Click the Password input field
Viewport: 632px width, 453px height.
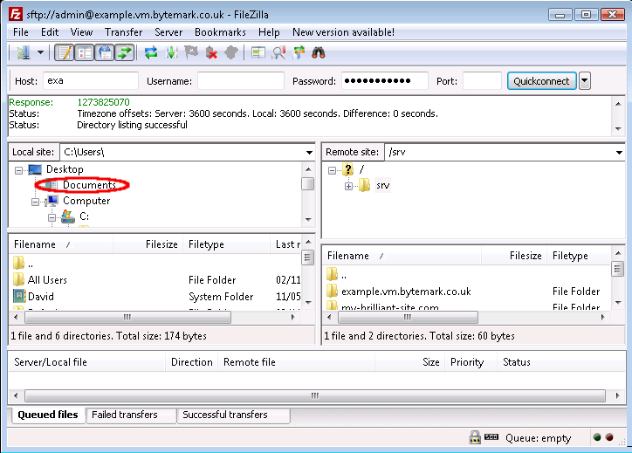click(384, 80)
